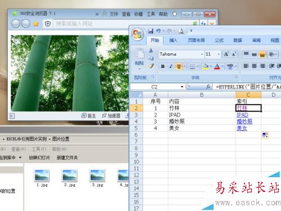Click the 360 browser back button

click(15, 24)
